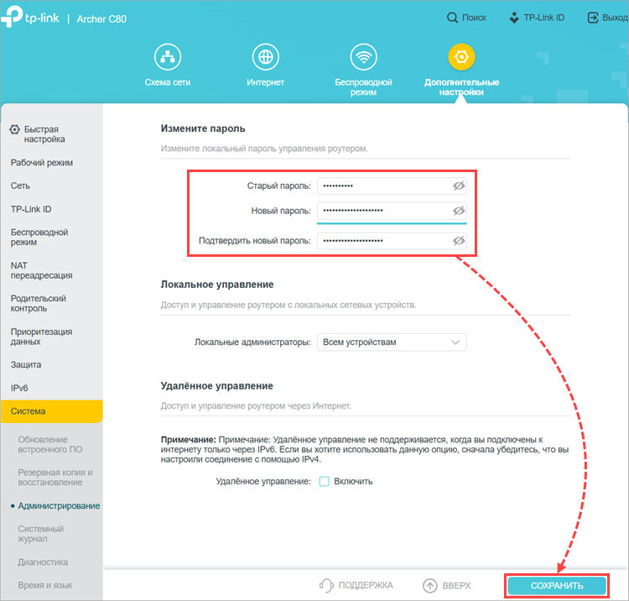
Task: Click the Поиск text in header
Action: [474, 18]
